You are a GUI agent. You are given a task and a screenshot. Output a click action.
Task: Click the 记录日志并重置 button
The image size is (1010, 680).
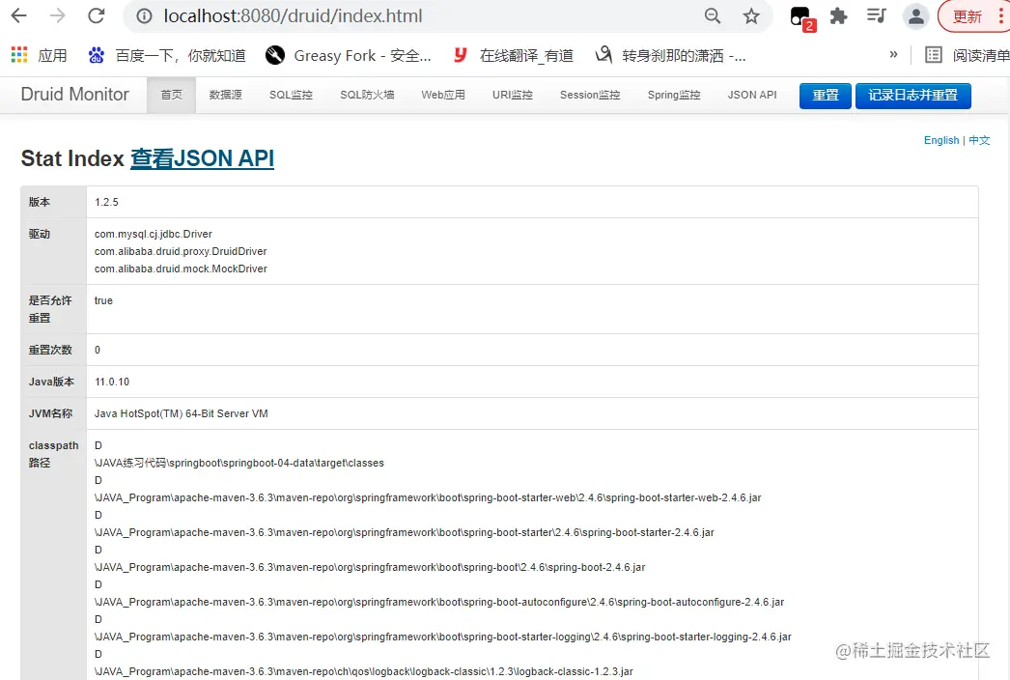coord(912,96)
